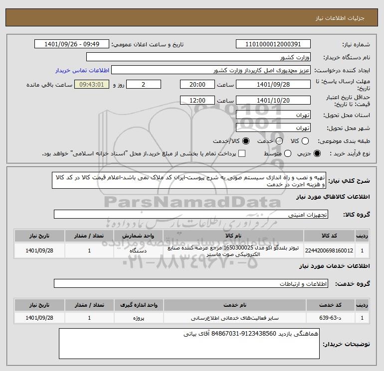Click the کد خدمت column header
The width and height of the screenshot is (384, 371).
330,305
